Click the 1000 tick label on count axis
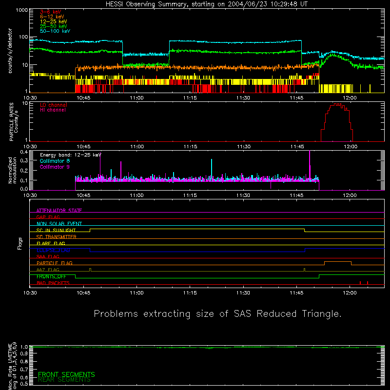The width and height of the screenshot is (390, 390). pyautogui.click(x=21, y=10)
